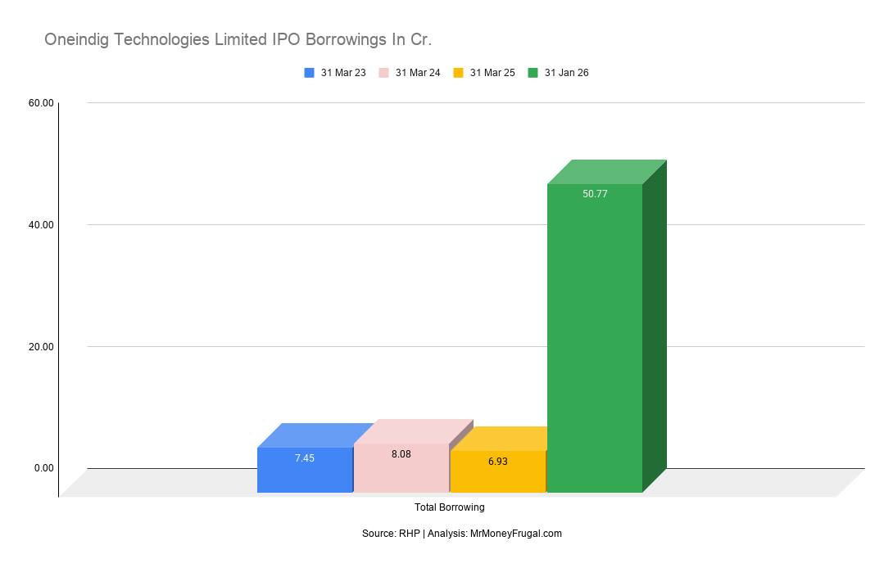
Task: Click the 'Total Borrowing' x-axis label
Action: pyautogui.click(x=449, y=507)
